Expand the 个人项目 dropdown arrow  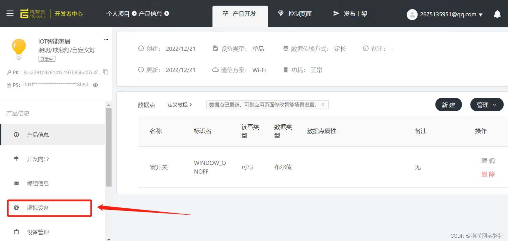(134, 14)
